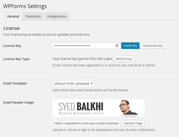Click the Email Header Image label
The image size is (179, 137).
click(x=18, y=102)
